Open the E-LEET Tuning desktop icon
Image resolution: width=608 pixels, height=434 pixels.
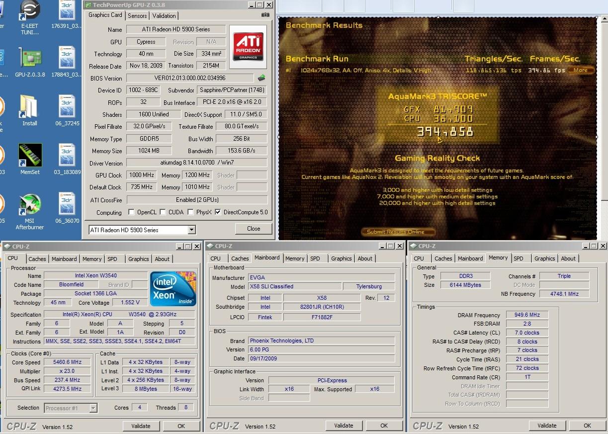pos(30,11)
